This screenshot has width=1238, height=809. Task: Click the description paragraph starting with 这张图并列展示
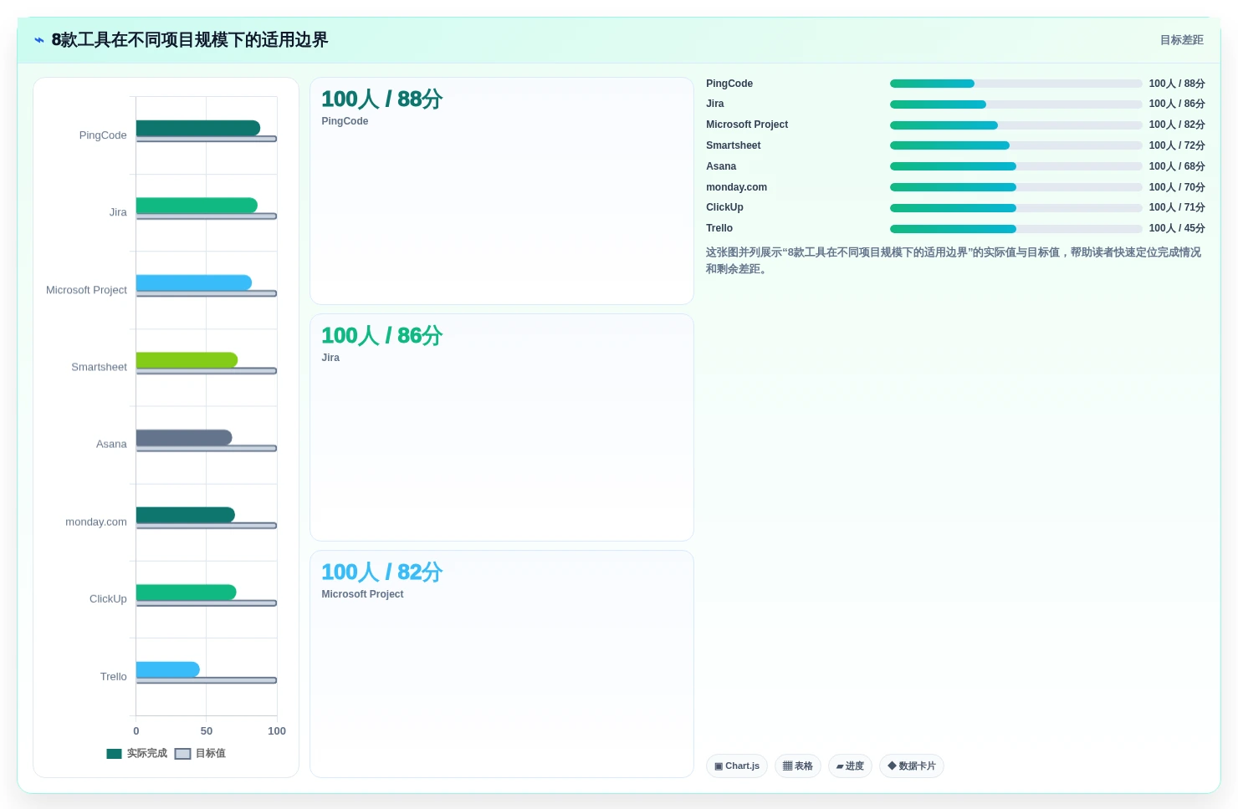click(954, 261)
